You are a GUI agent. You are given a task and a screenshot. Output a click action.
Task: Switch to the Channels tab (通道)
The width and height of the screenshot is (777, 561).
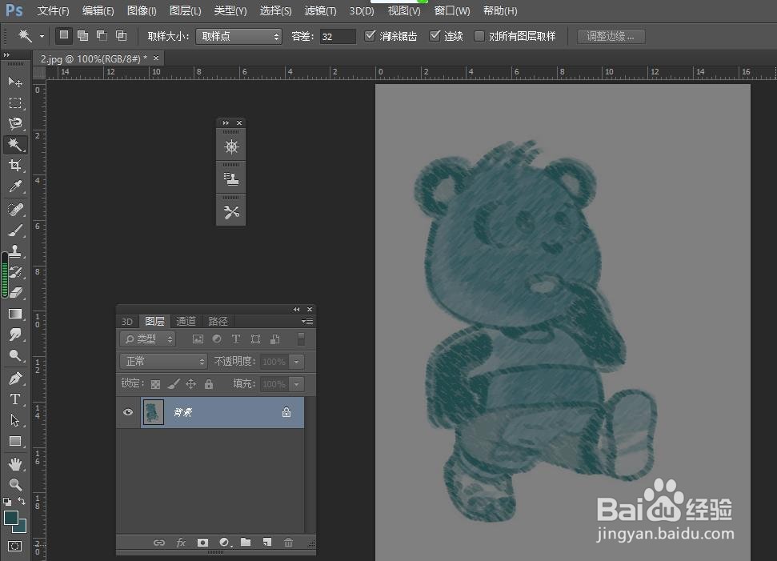coord(186,321)
